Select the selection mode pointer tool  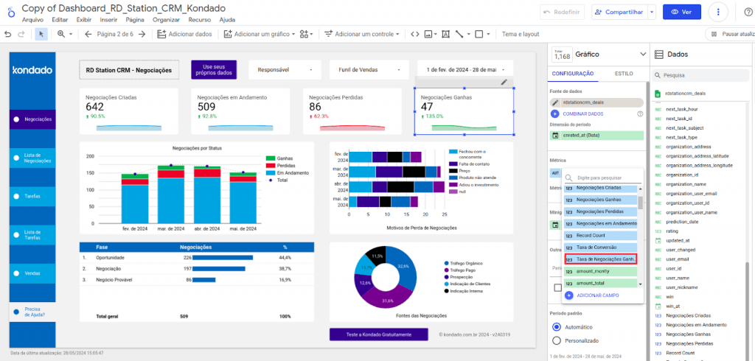coord(41,34)
